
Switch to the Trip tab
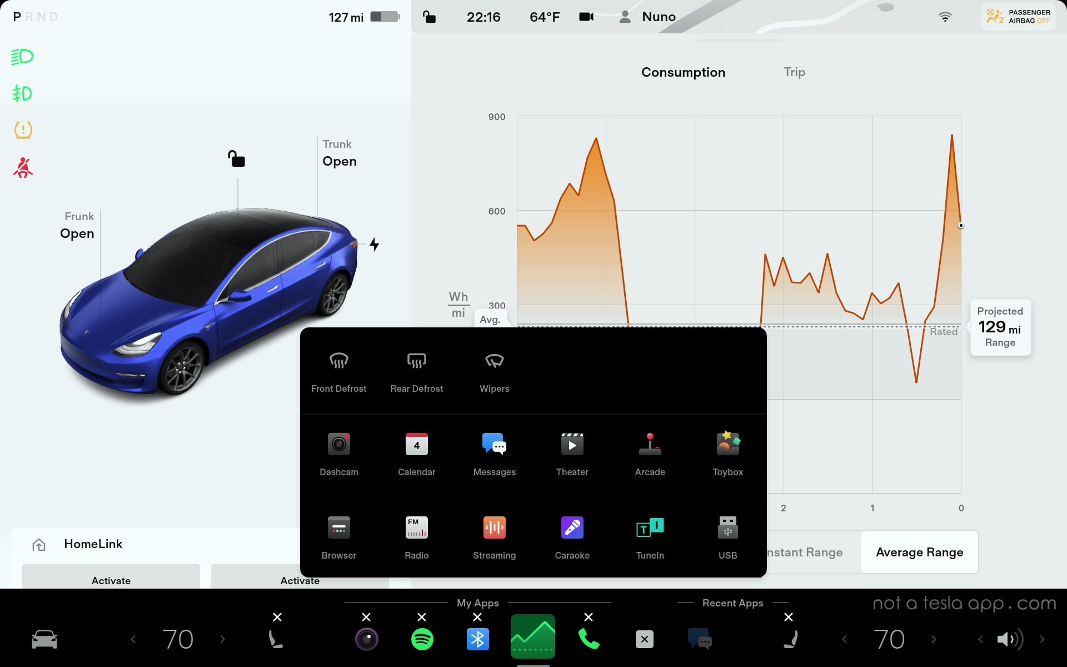[x=794, y=72]
